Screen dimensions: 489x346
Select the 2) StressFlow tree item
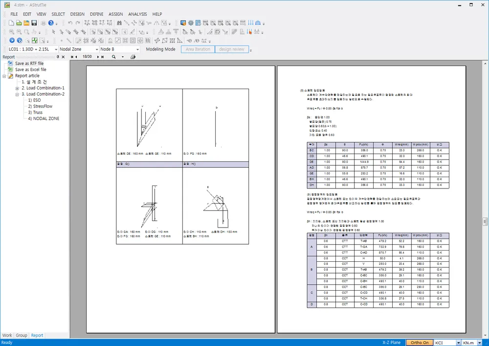point(40,106)
